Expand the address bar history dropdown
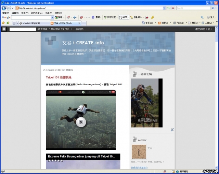This screenshot has width=219, height=174. coord(164,8)
